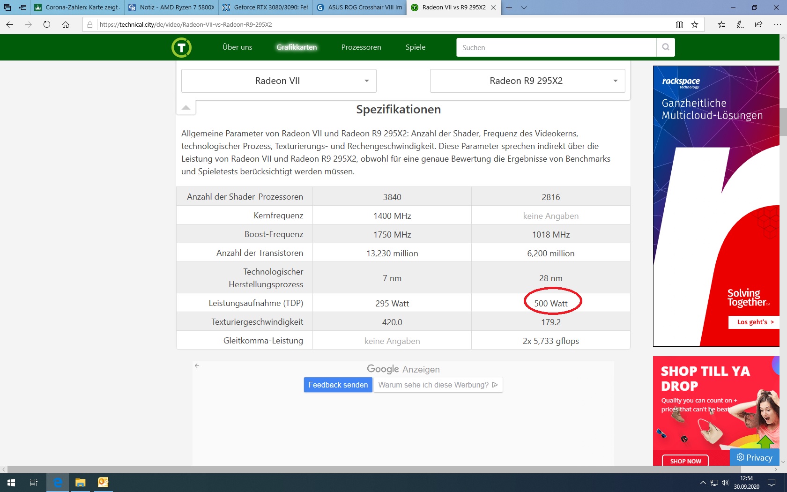Click Los geht's in Rackspace ad
Image resolution: width=787 pixels, height=492 pixels.
[754, 322]
